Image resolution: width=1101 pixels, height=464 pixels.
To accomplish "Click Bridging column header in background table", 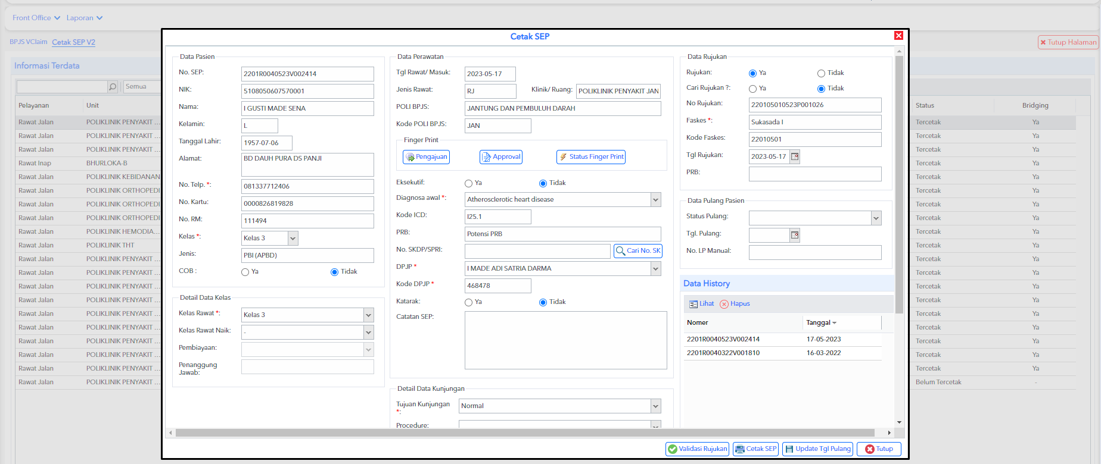I will (x=1035, y=105).
